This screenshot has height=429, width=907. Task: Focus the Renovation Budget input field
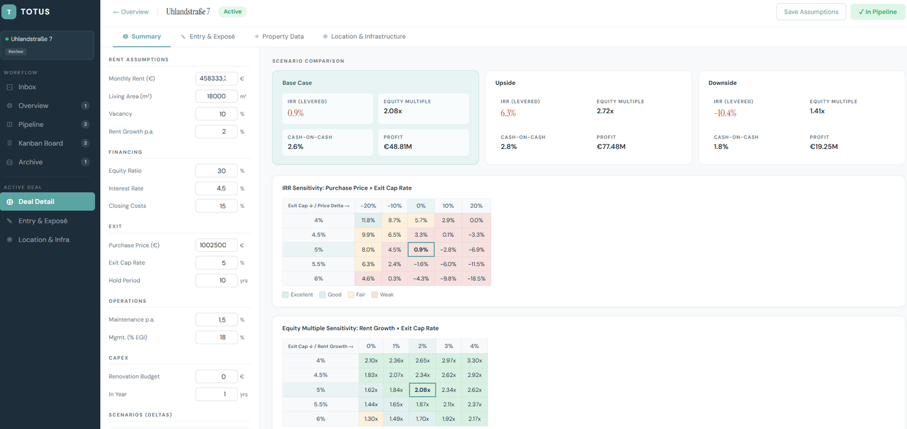[x=216, y=377]
